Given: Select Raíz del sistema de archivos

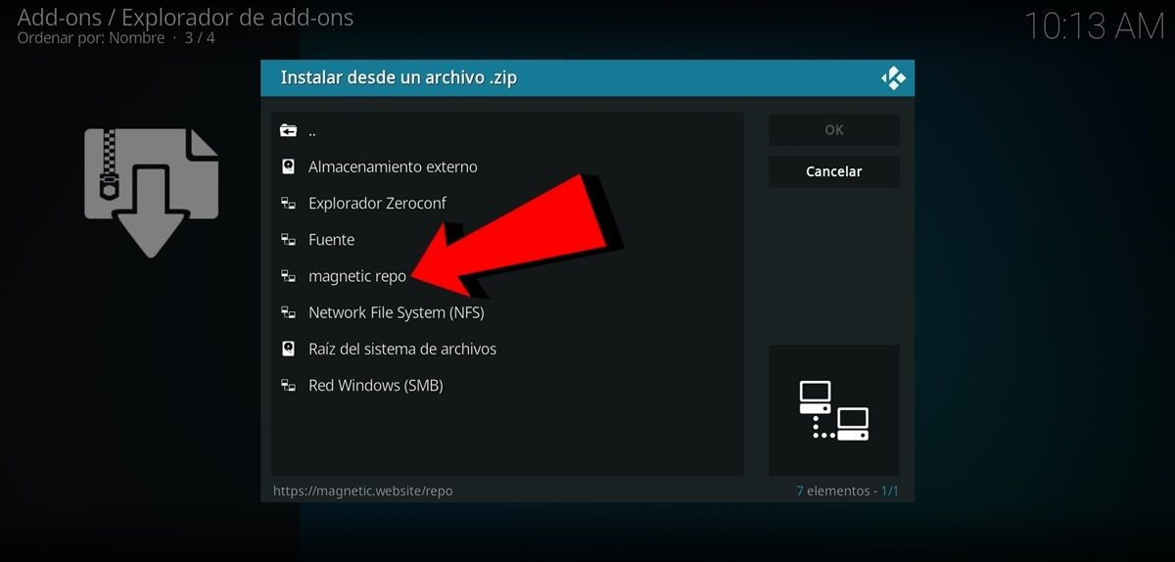Looking at the screenshot, I should point(401,350).
